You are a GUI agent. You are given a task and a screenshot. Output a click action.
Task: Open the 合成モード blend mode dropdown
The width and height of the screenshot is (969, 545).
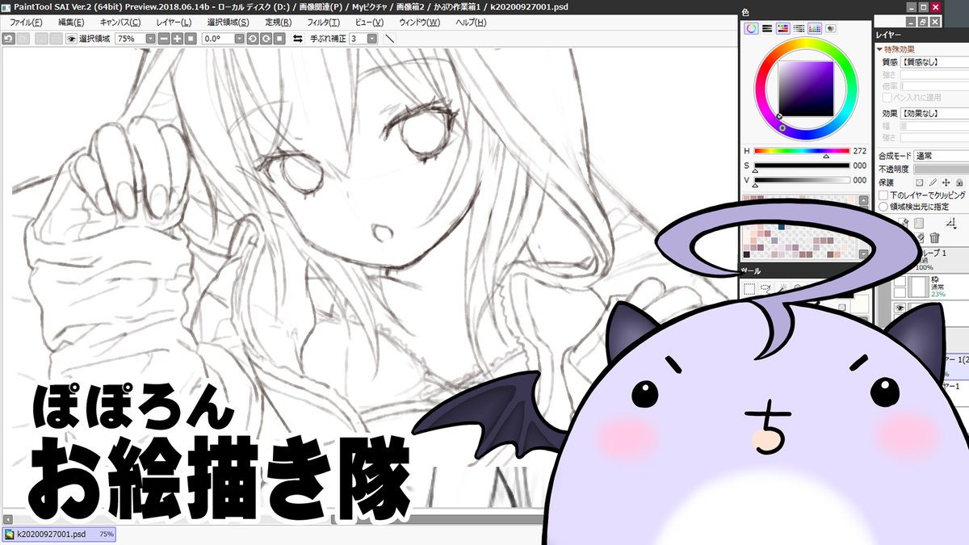click(941, 156)
